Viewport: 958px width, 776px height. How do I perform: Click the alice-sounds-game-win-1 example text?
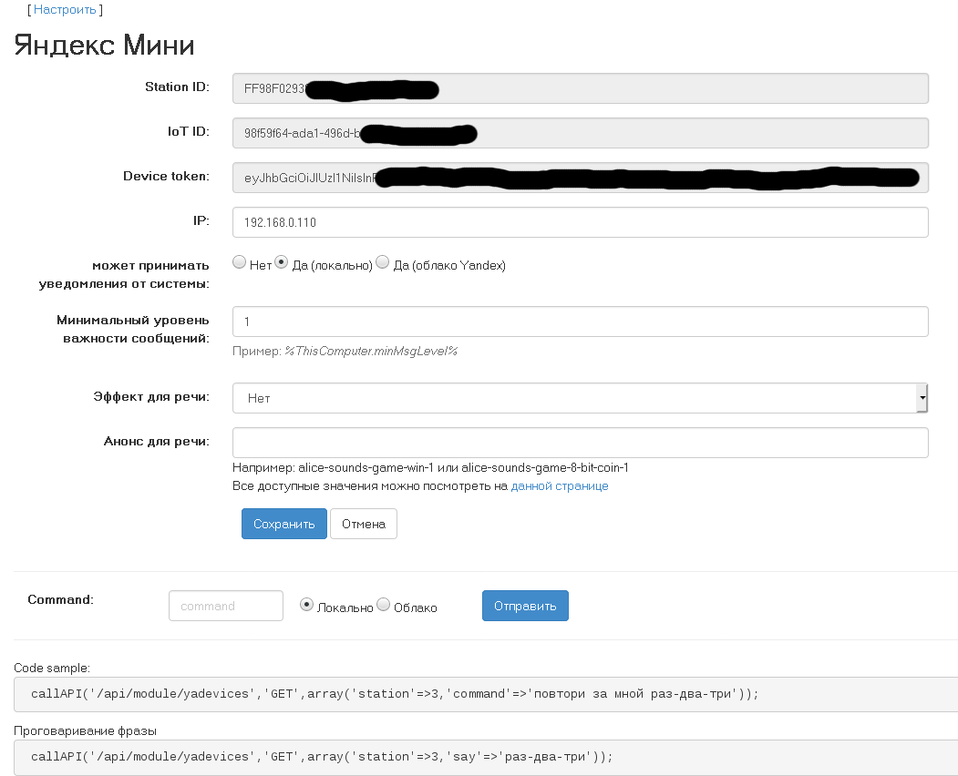[x=366, y=467]
